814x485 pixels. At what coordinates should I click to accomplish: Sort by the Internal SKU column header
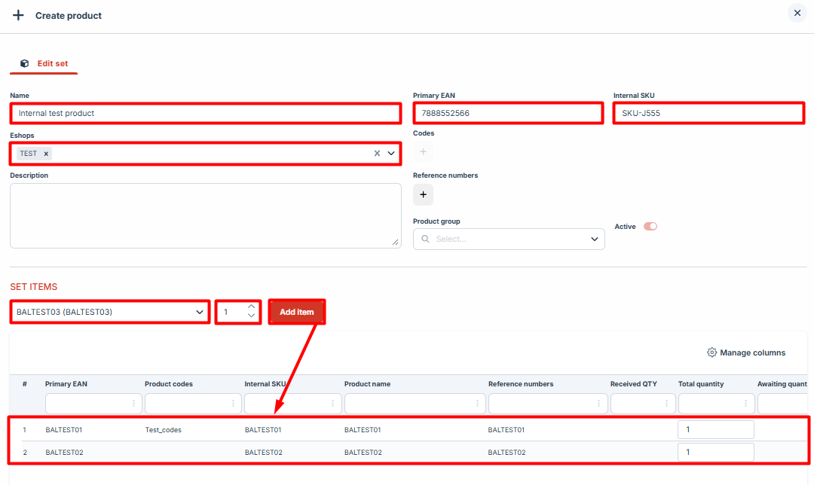(265, 384)
